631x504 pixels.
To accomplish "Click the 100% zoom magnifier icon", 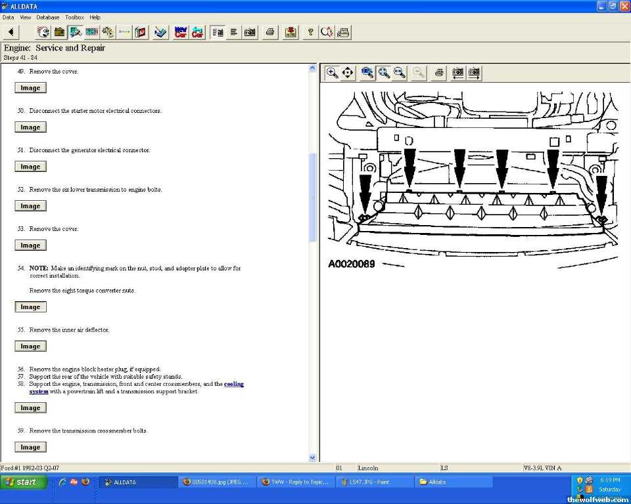I will tap(367, 73).
